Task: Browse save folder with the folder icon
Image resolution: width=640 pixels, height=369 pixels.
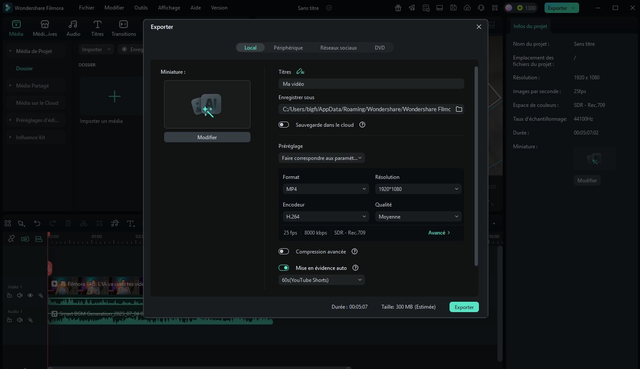Action: pyautogui.click(x=459, y=109)
